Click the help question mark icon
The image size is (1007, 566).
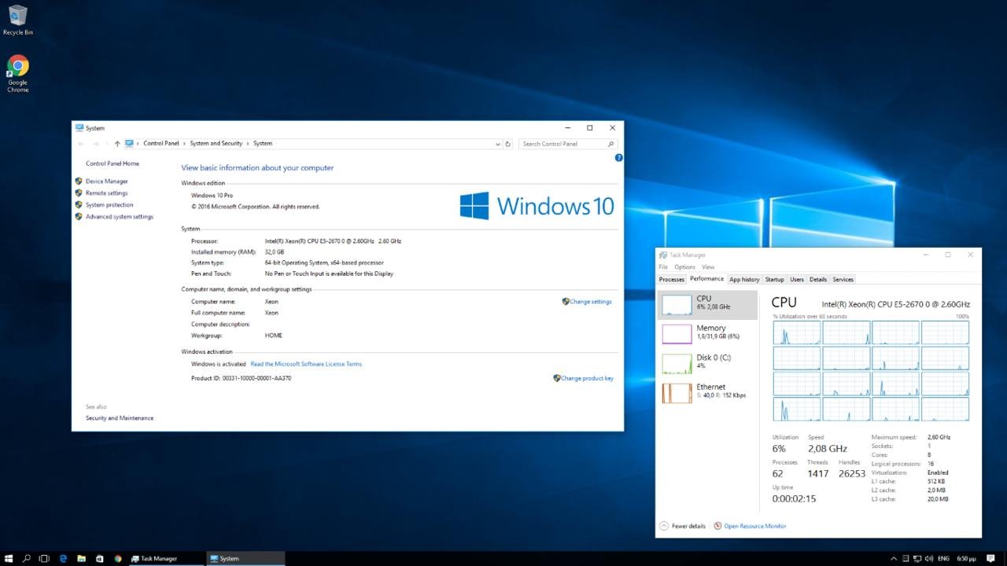pos(618,158)
